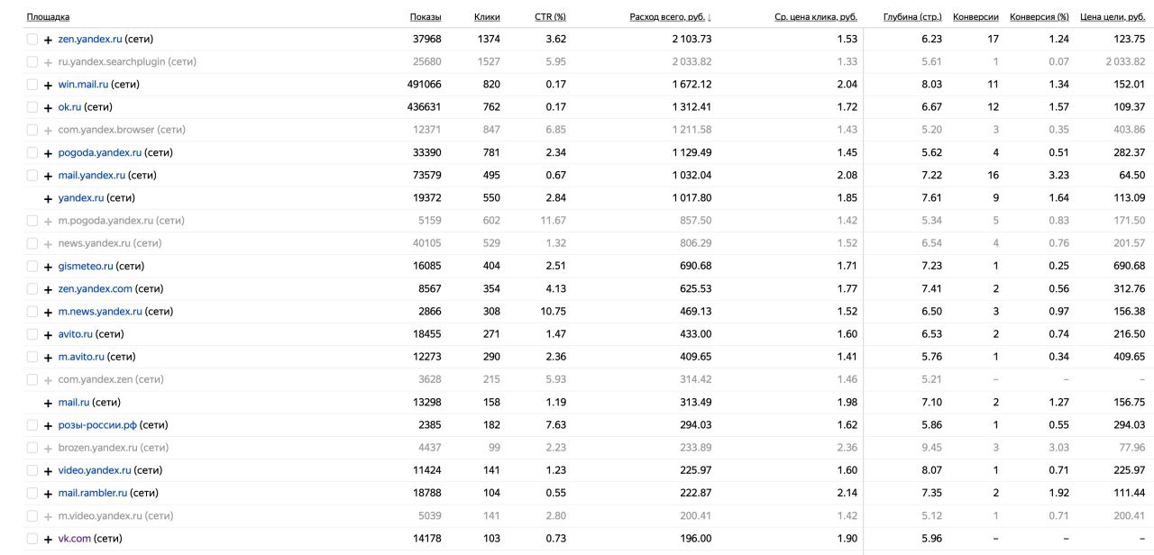
Task: Click plus icon beside gismeteo.ru
Action: pos(48,267)
